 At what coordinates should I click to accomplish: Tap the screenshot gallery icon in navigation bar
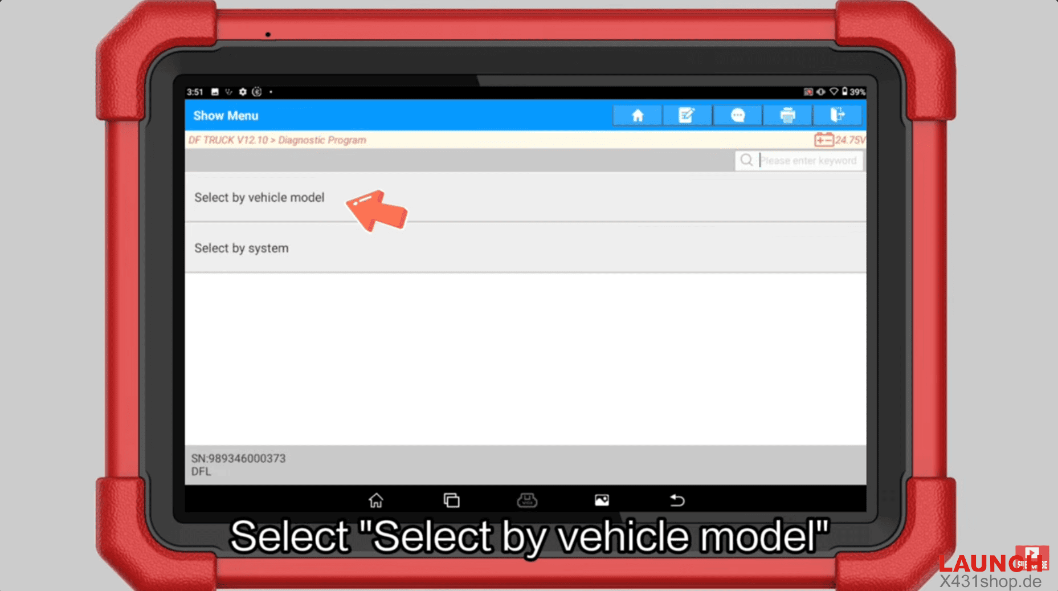coord(602,500)
